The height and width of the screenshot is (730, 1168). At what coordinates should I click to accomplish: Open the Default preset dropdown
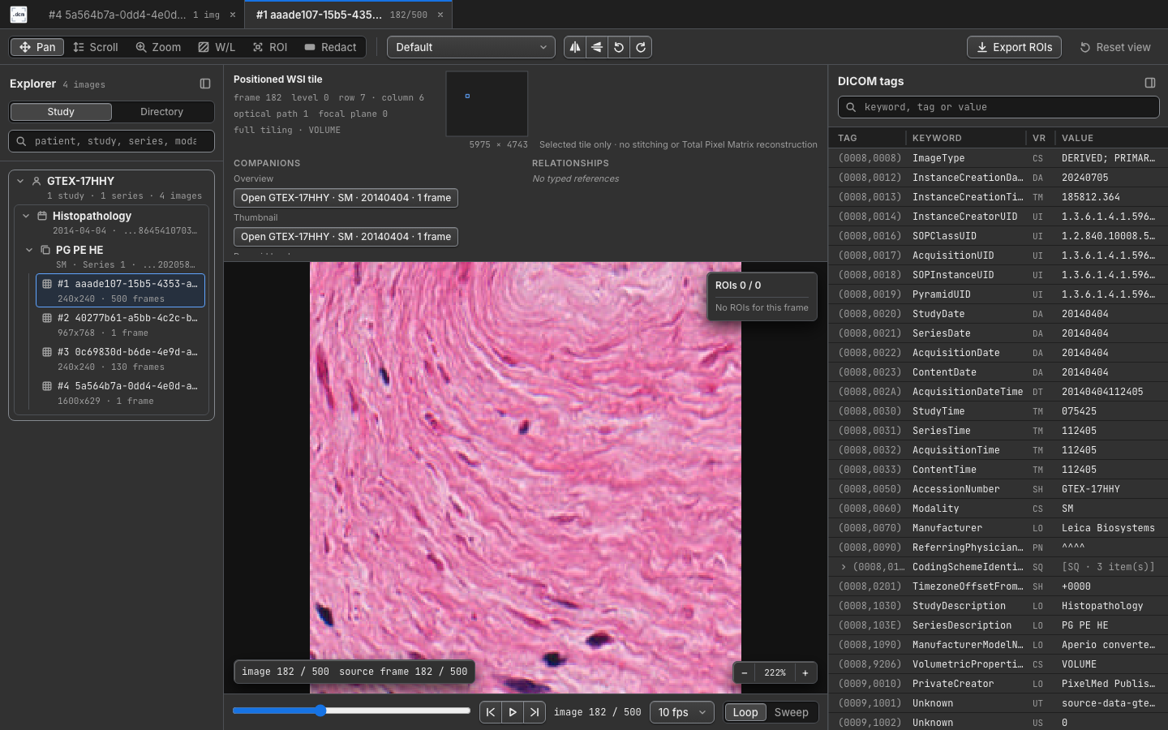pyautogui.click(x=471, y=47)
